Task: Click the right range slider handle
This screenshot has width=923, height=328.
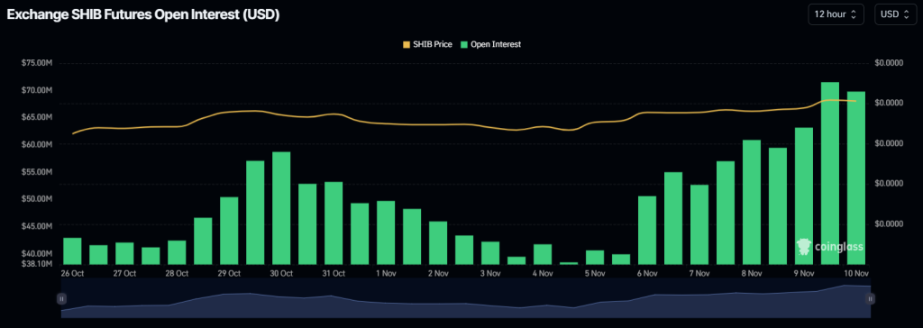Action: coord(870,298)
